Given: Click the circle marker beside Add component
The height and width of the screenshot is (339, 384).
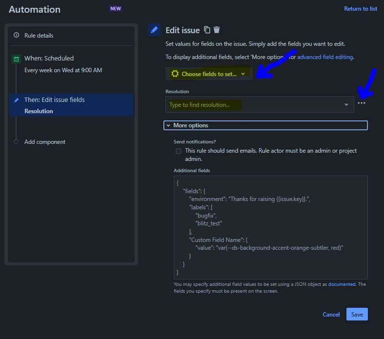Looking at the screenshot, I should 16,142.
